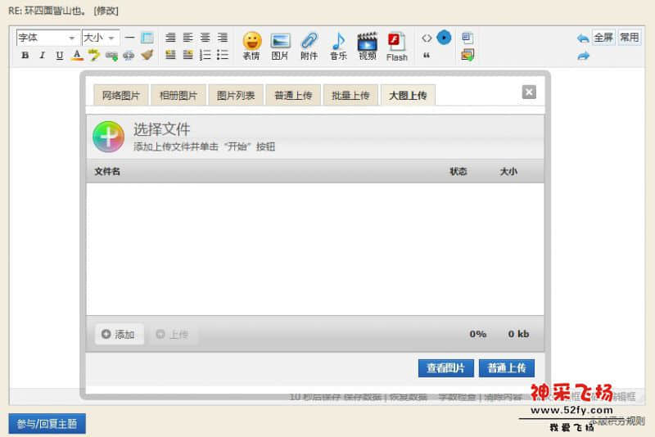
Task: Click the pictures-with-green-arrow download icon
Action: click(x=468, y=55)
